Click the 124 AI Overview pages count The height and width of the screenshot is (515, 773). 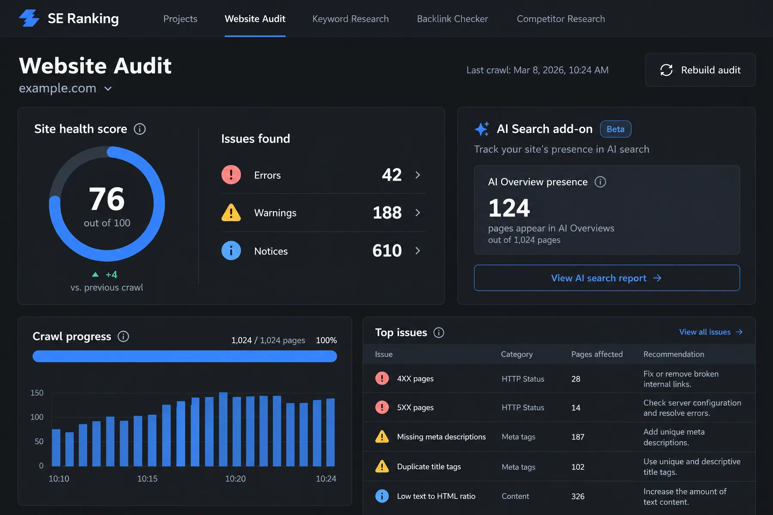(x=509, y=208)
